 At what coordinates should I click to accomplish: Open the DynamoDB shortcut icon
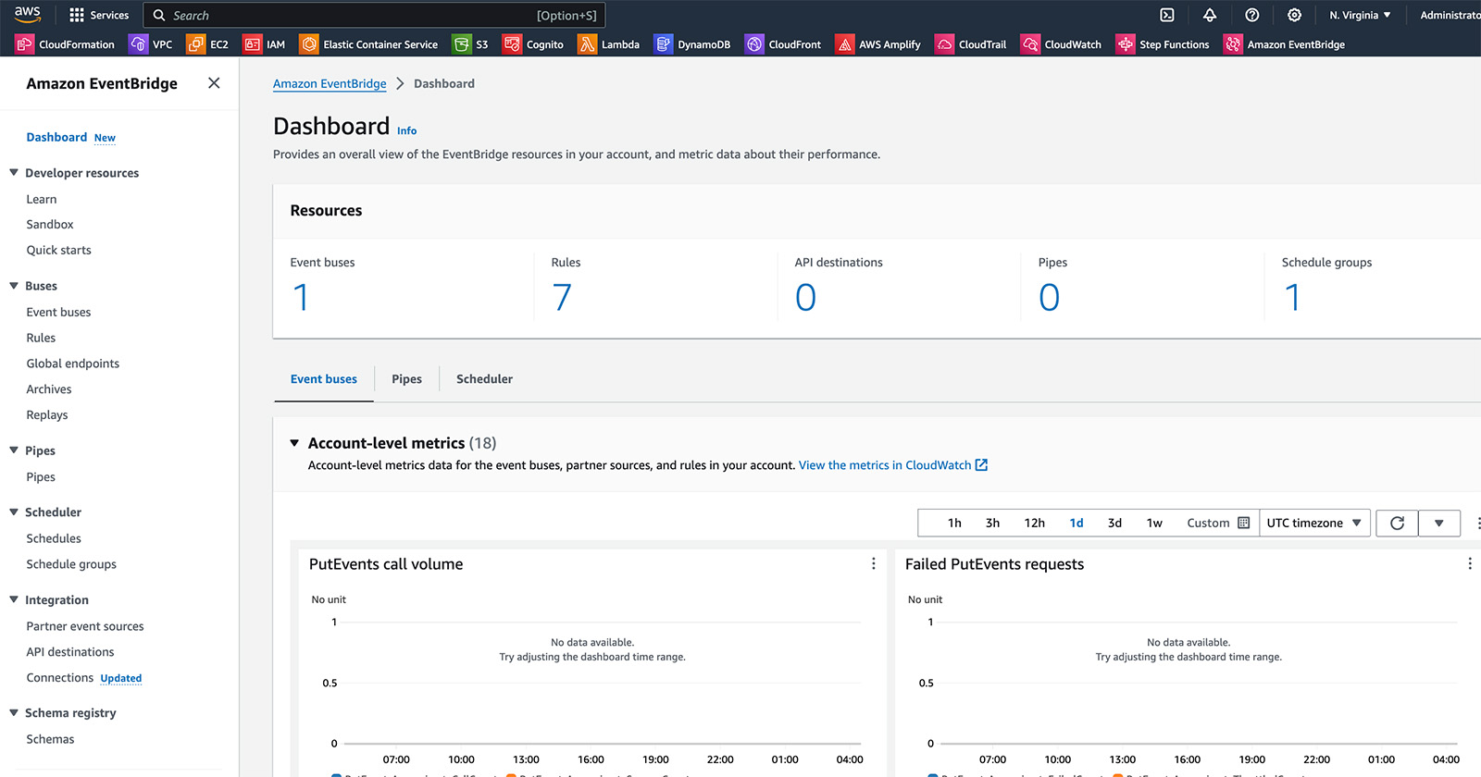[x=663, y=43]
